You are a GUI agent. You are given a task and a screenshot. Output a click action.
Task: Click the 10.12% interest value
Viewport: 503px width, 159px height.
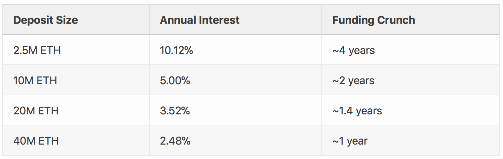177,50
